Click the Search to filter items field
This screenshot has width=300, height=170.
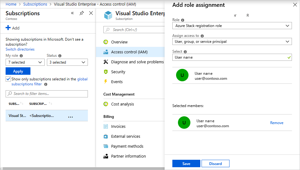[x=47, y=94]
